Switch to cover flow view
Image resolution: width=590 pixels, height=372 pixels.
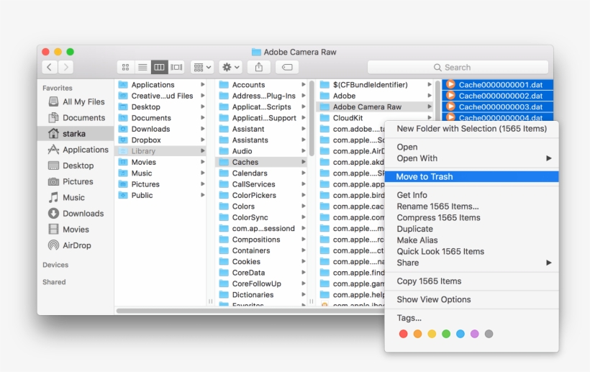176,68
